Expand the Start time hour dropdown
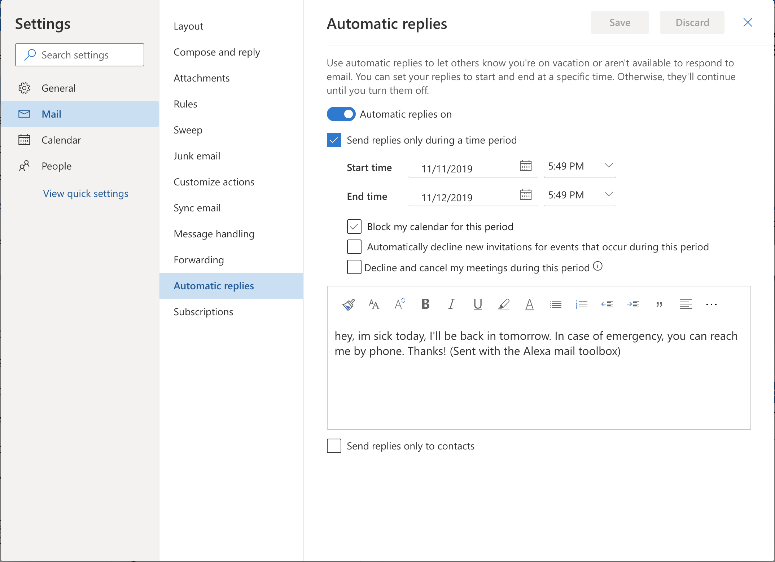 point(608,166)
